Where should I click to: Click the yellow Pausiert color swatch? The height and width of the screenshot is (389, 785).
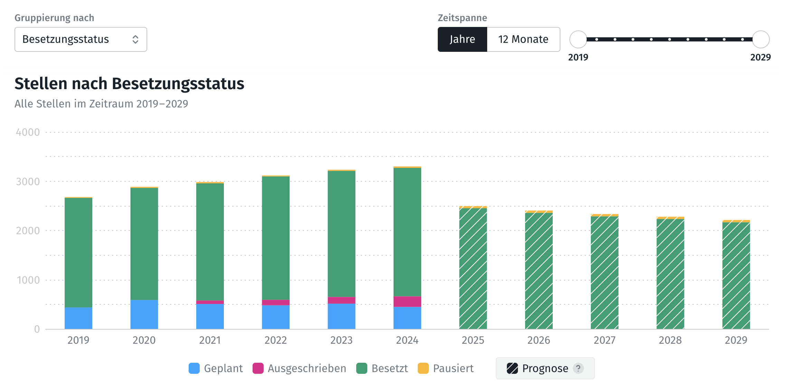pyautogui.click(x=423, y=368)
